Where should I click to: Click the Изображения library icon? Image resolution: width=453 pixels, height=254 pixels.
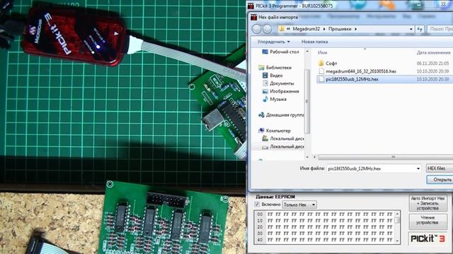pos(265,91)
